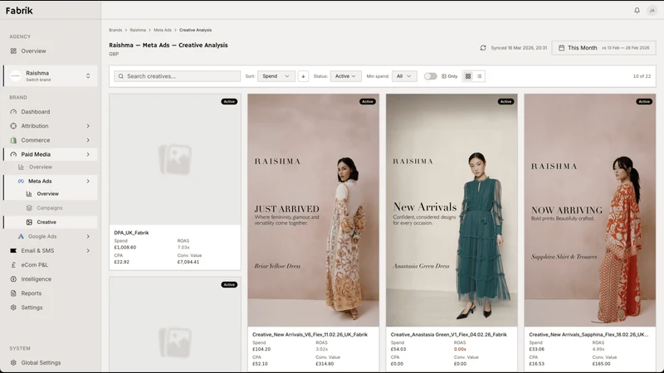Collapse the Meta Ads chevron

coord(88,181)
